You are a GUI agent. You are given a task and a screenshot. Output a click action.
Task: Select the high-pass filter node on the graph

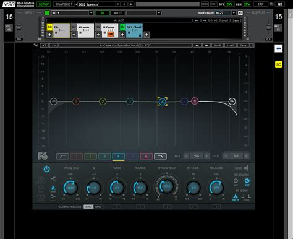pyautogui.click(x=54, y=102)
